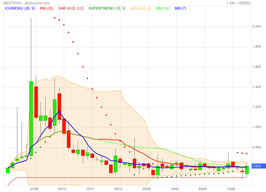This screenshot has height=192, width=266.
Task: Click the 1.400 price axis label
Action: coord(257,87)
